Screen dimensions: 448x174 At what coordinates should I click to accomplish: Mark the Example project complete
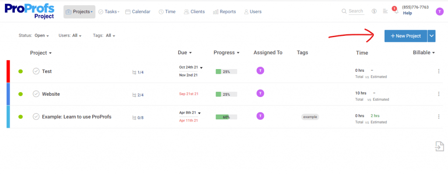[x=36, y=116]
